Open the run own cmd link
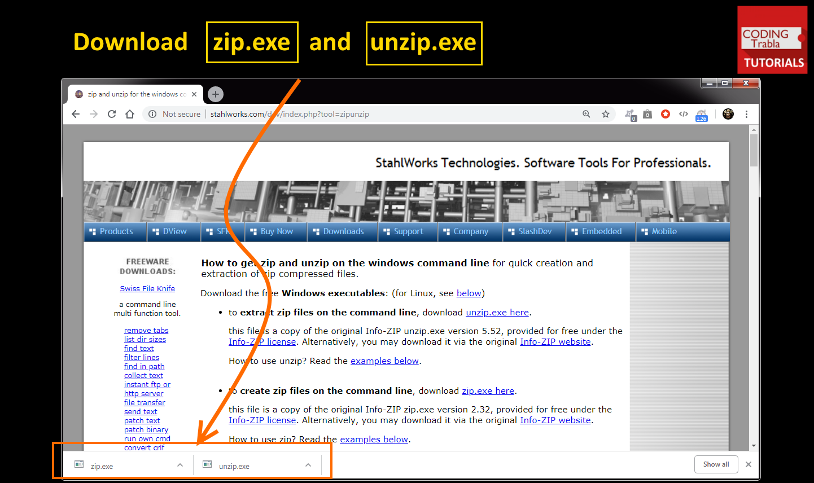 coord(147,438)
